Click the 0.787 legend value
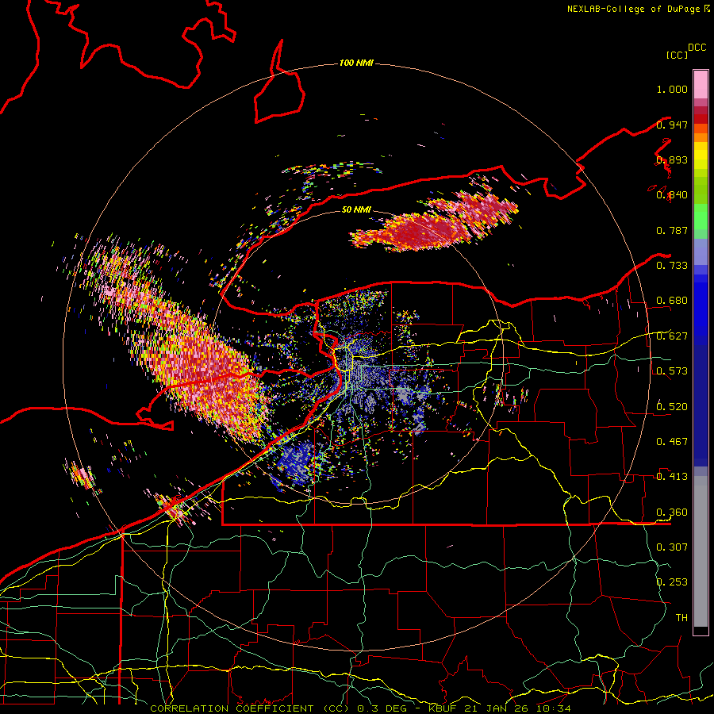The image size is (714, 714). 672,230
